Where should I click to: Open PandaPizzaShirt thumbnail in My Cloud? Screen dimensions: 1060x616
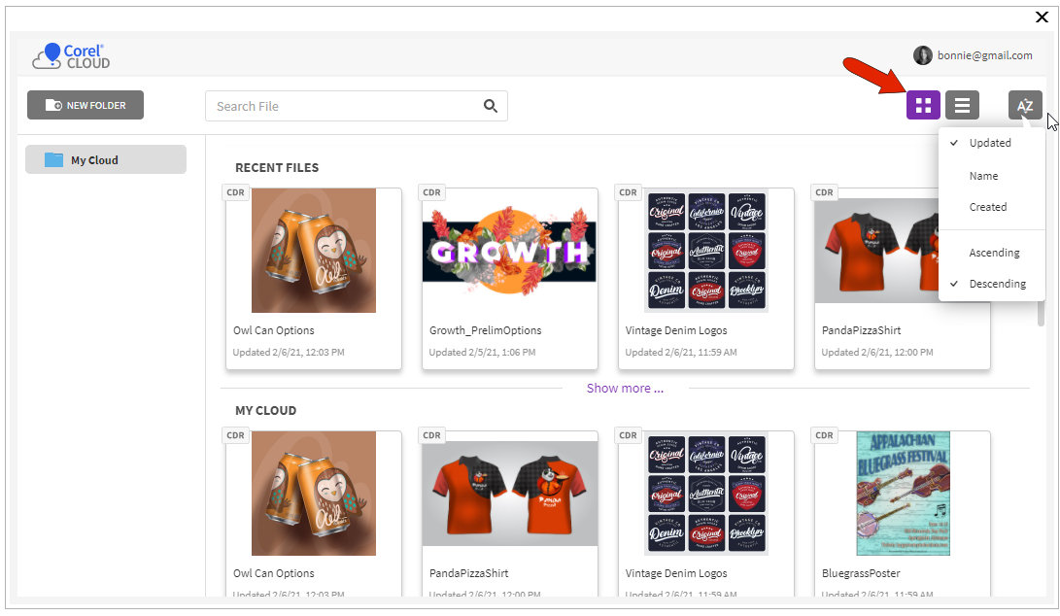pyautogui.click(x=510, y=494)
